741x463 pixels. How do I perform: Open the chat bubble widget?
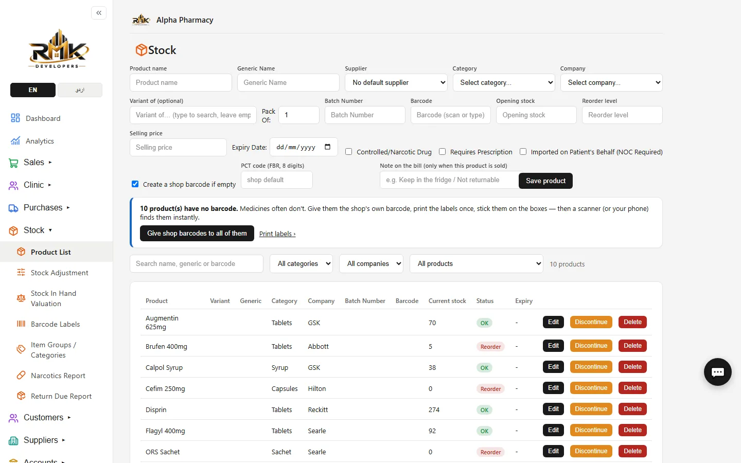coord(718,372)
